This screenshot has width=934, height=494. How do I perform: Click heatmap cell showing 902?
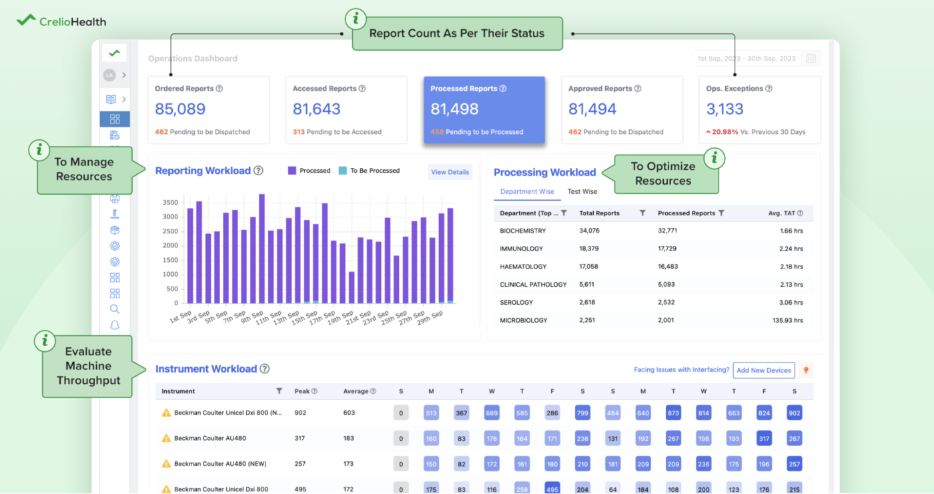(794, 413)
